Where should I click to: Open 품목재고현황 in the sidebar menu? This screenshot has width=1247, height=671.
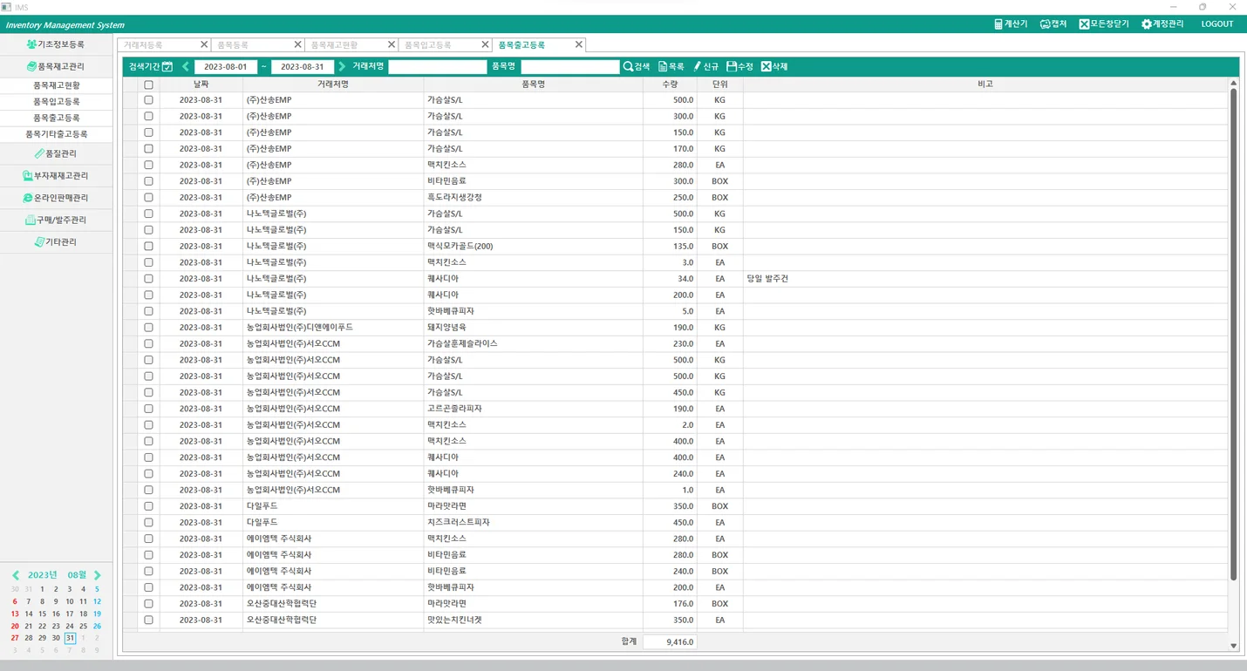point(56,85)
